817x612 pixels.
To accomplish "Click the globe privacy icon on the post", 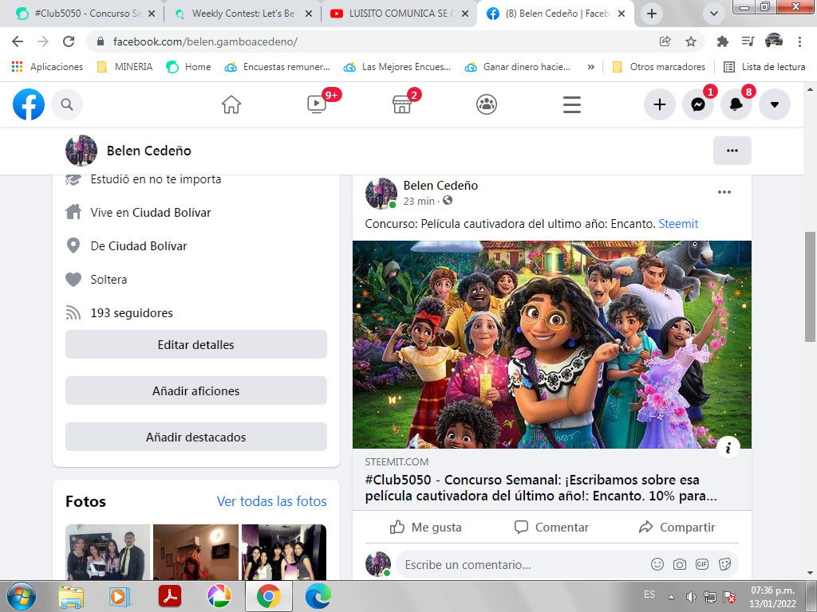I will [448, 200].
